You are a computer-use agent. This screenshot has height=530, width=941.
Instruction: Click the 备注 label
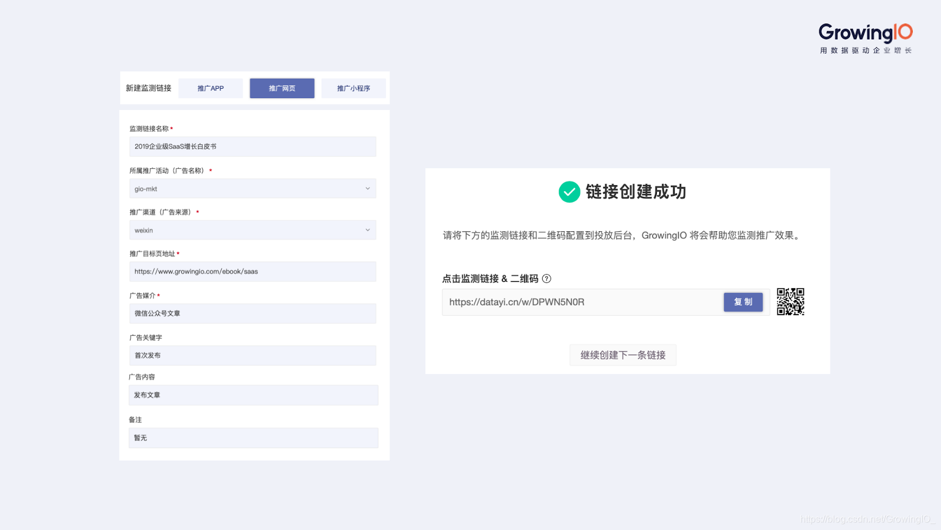coord(135,420)
